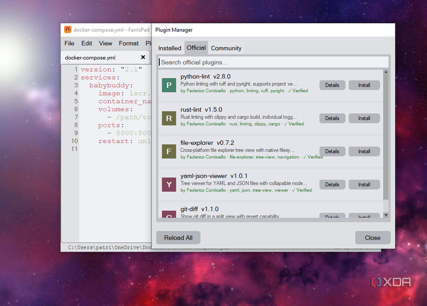Click the python-lint v2.8.0 title
The image size is (427, 306).
[x=205, y=76]
